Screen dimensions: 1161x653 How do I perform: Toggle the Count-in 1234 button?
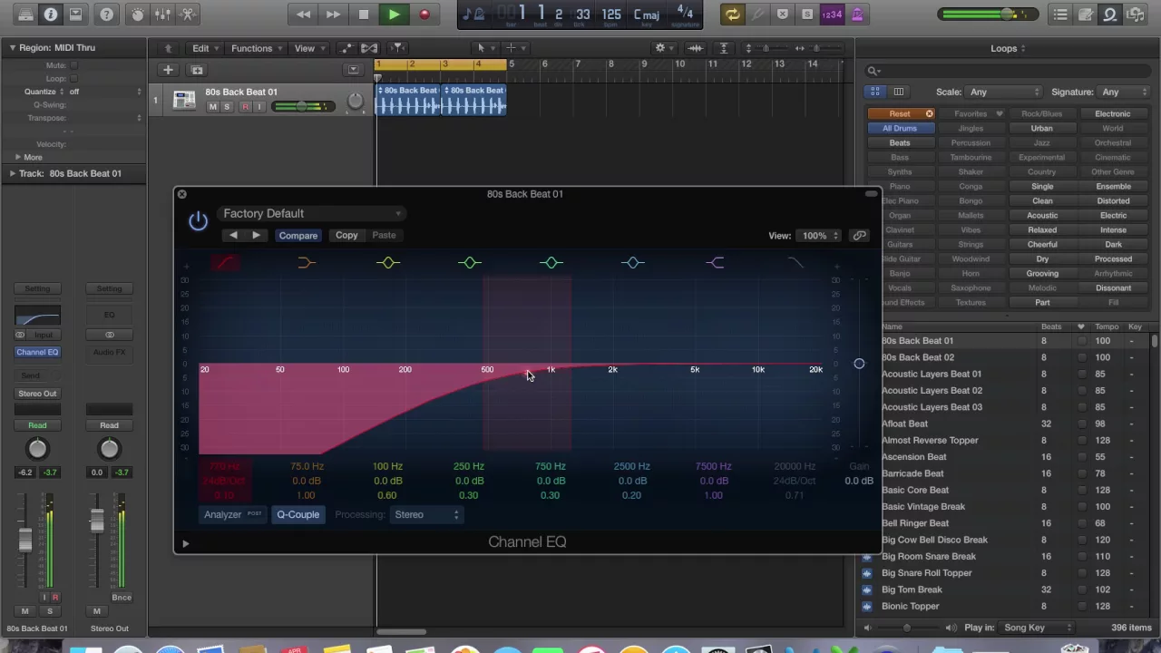coord(832,15)
